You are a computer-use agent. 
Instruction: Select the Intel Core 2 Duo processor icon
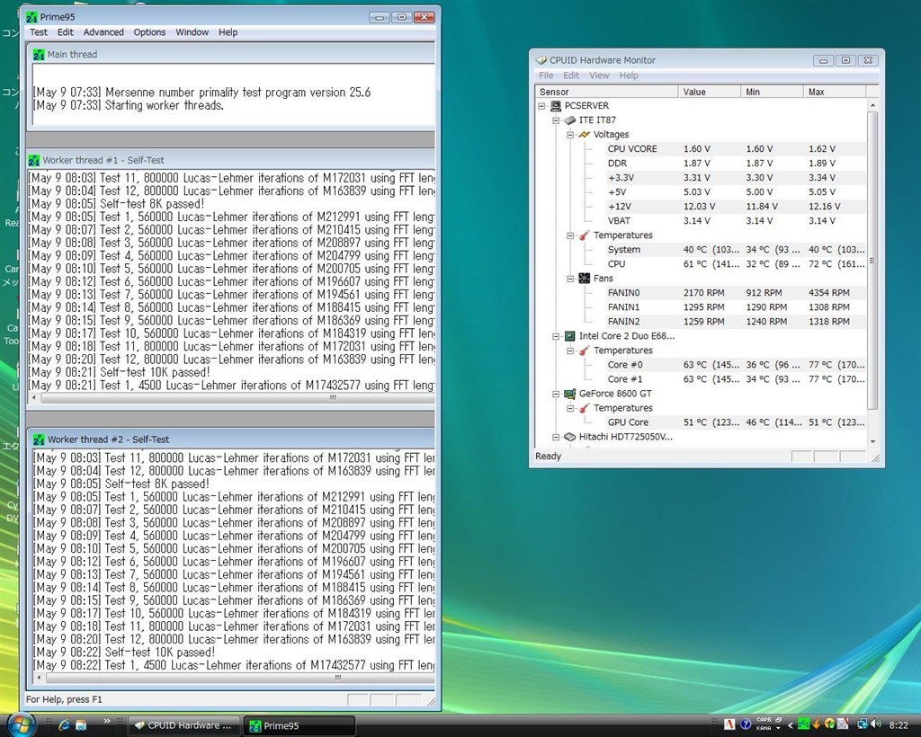click(569, 336)
